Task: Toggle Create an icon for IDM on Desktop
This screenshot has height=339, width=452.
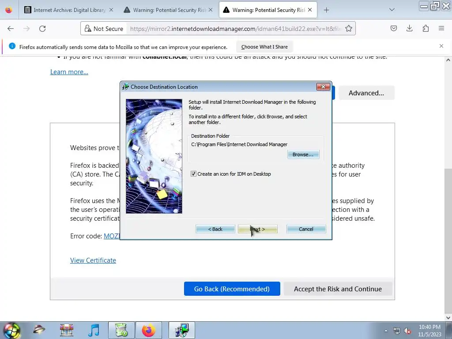Action: pyautogui.click(x=193, y=174)
